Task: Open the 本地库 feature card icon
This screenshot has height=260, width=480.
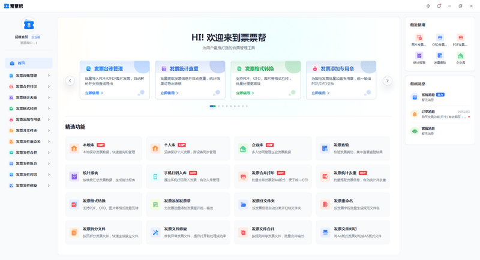Action: 74,148
